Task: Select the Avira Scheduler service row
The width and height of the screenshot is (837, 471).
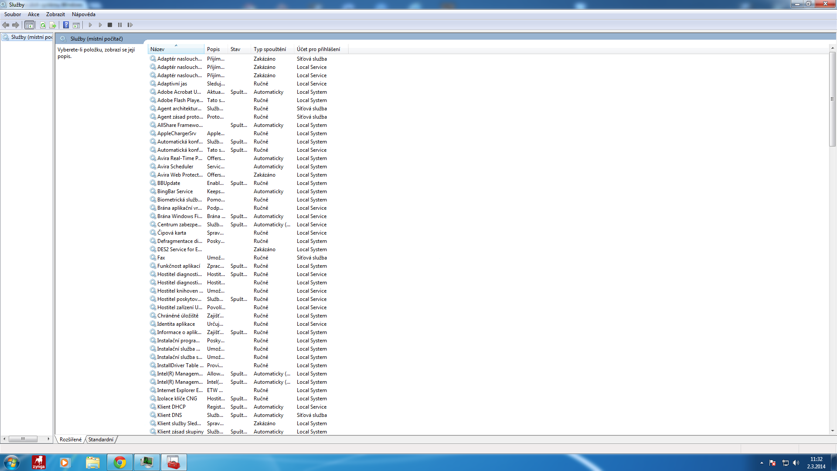Action: (175, 167)
